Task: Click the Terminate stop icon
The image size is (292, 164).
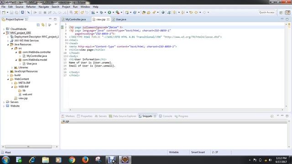Action: point(45,12)
